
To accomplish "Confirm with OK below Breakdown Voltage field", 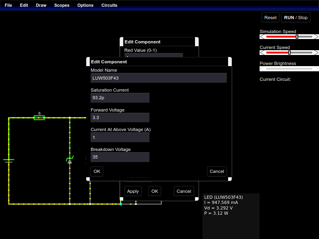I will pos(96,171).
